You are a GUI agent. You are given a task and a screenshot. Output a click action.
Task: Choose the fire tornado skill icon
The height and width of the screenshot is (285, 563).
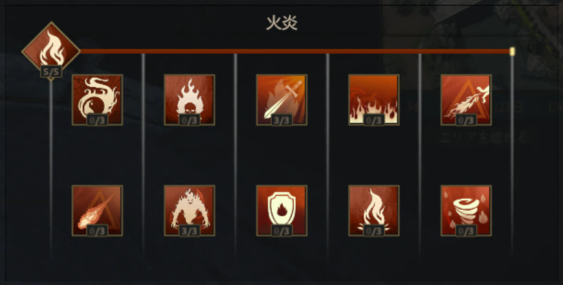[x=466, y=211]
